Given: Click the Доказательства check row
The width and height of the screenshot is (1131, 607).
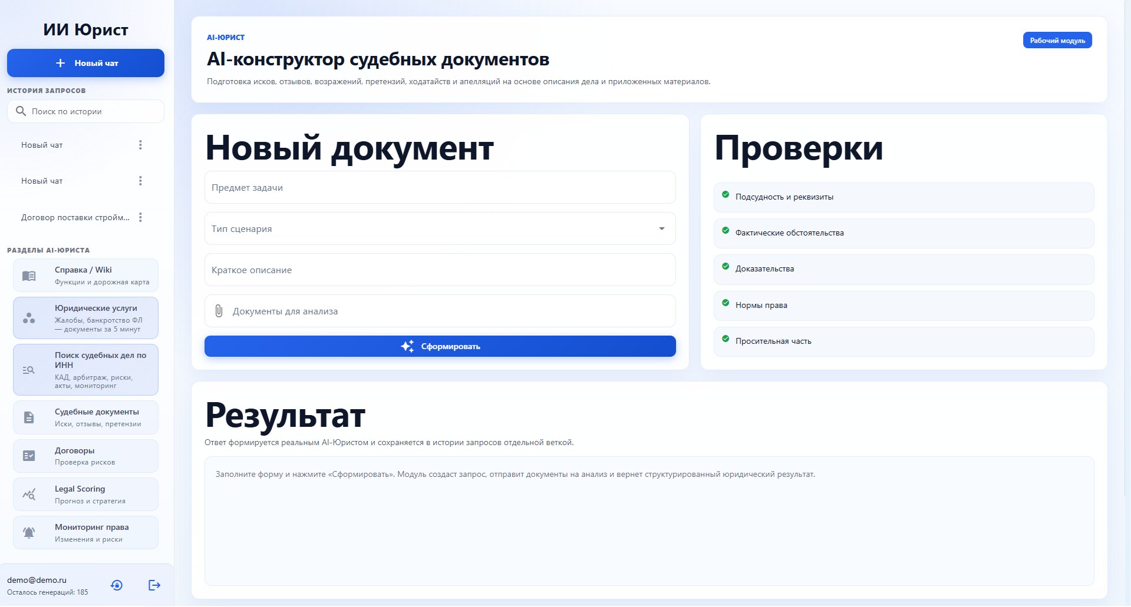Looking at the screenshot, I should click(x=904, y=269).
